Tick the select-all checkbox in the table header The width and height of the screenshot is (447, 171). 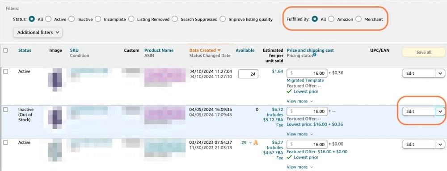click(x=5, y=50)
